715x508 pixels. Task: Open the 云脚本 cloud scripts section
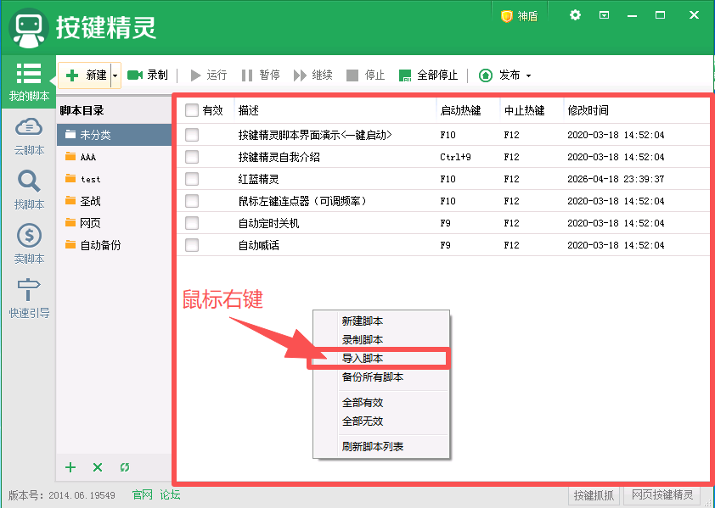point(29,137)
